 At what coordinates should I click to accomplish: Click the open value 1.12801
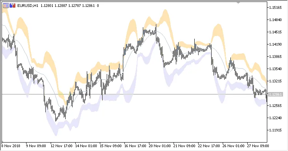pyautogui.click(x=47, y=6)
